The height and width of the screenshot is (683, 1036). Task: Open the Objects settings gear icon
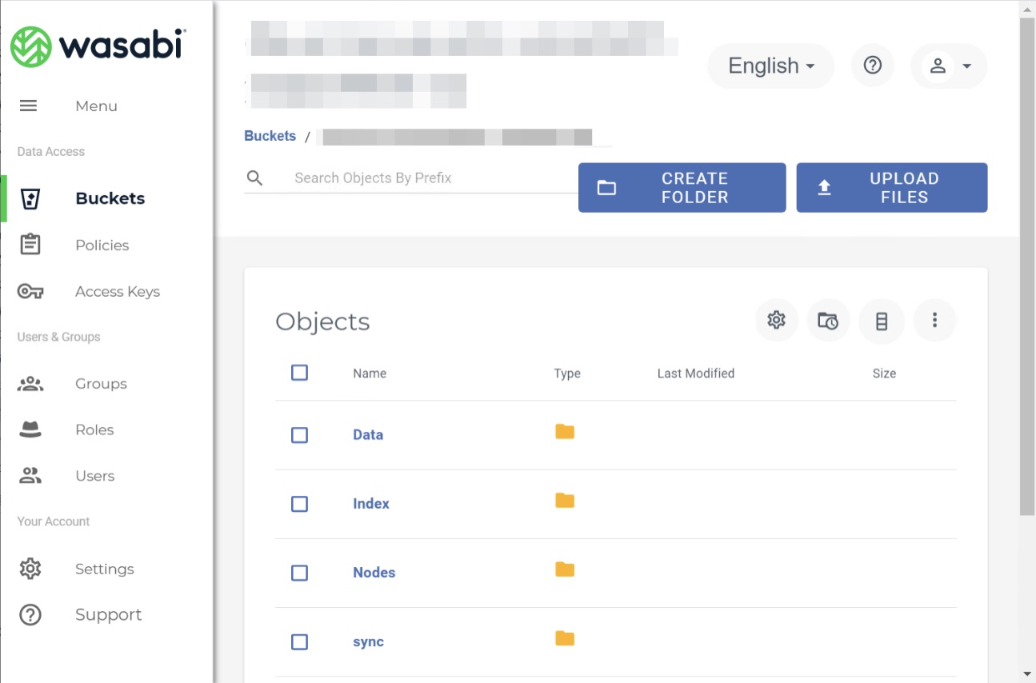click(776, 321)
